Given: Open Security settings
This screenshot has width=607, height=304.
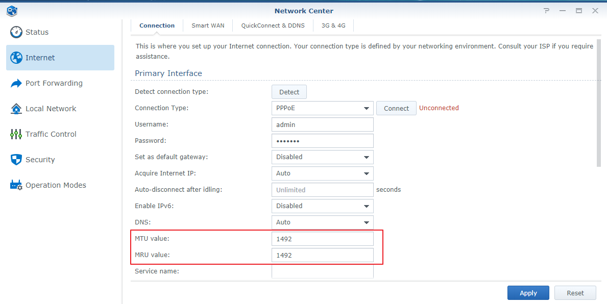Looking at the screenshot, I should point(40,159).
